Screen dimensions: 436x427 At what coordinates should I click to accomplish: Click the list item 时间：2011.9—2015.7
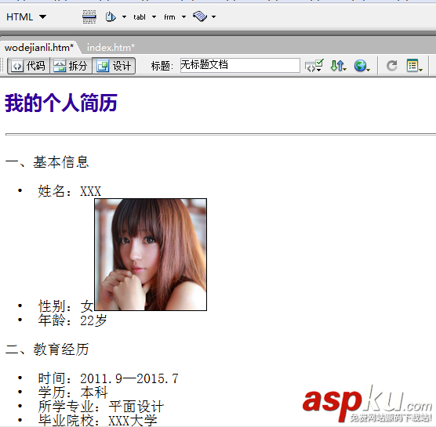click(x=108, y=378)
